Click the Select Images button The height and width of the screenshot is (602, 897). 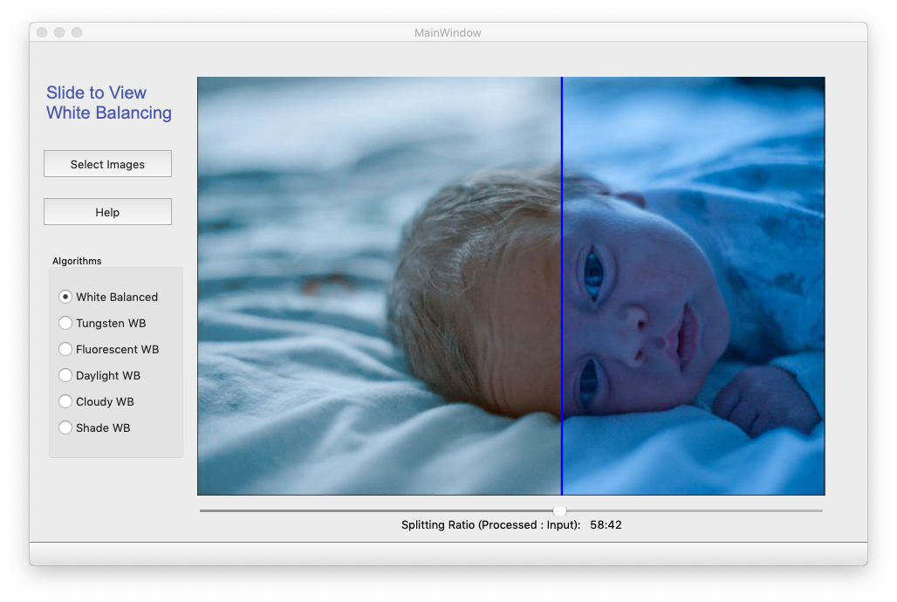click(107, 164)
